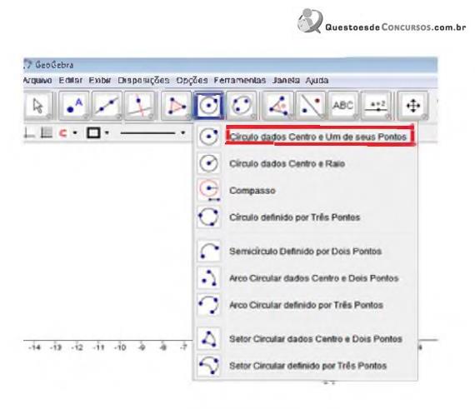Open the Exibir menu
Image resolution: width=475 pixels, height=409 pixels.
100,80
